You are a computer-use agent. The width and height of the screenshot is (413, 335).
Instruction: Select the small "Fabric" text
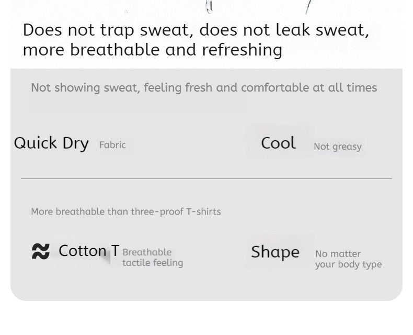[112, 145]
